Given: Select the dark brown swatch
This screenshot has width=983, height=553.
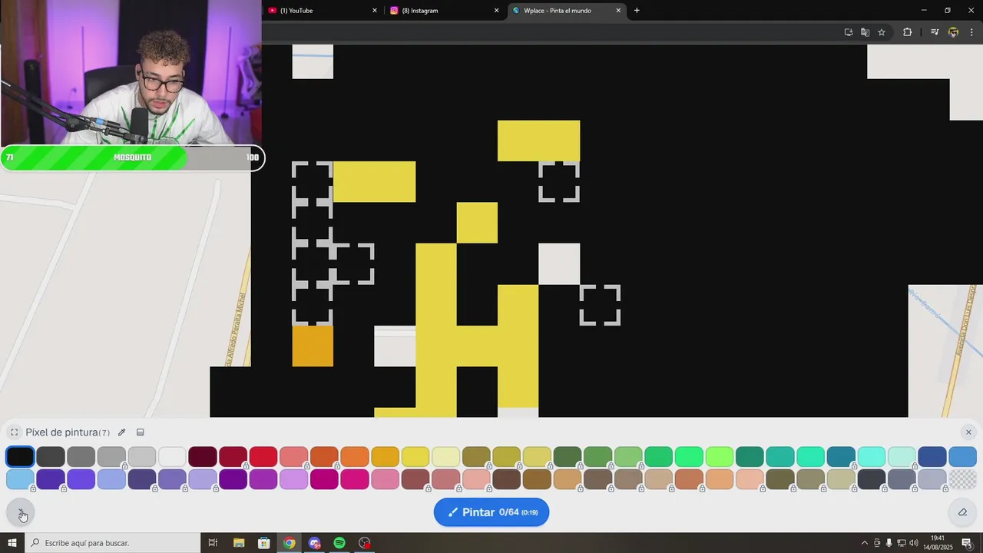Looking at the screenshot, I should coord(507,479).
